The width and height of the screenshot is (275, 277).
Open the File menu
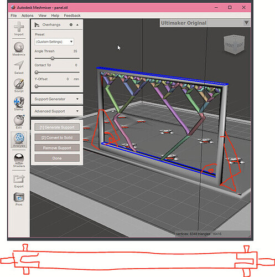coord(14,16)
